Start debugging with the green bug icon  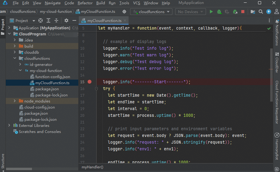click(219, 12)
